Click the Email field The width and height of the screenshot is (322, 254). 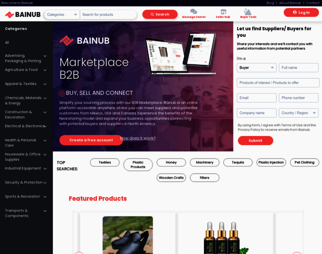(x=256, y=98)
